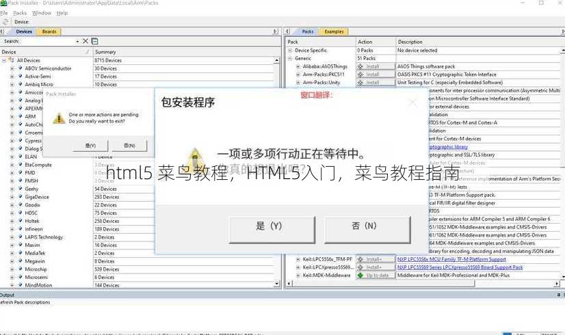Open the Window menu
The width and height of the screenshot is (565, 335).
tap(42, 13)
